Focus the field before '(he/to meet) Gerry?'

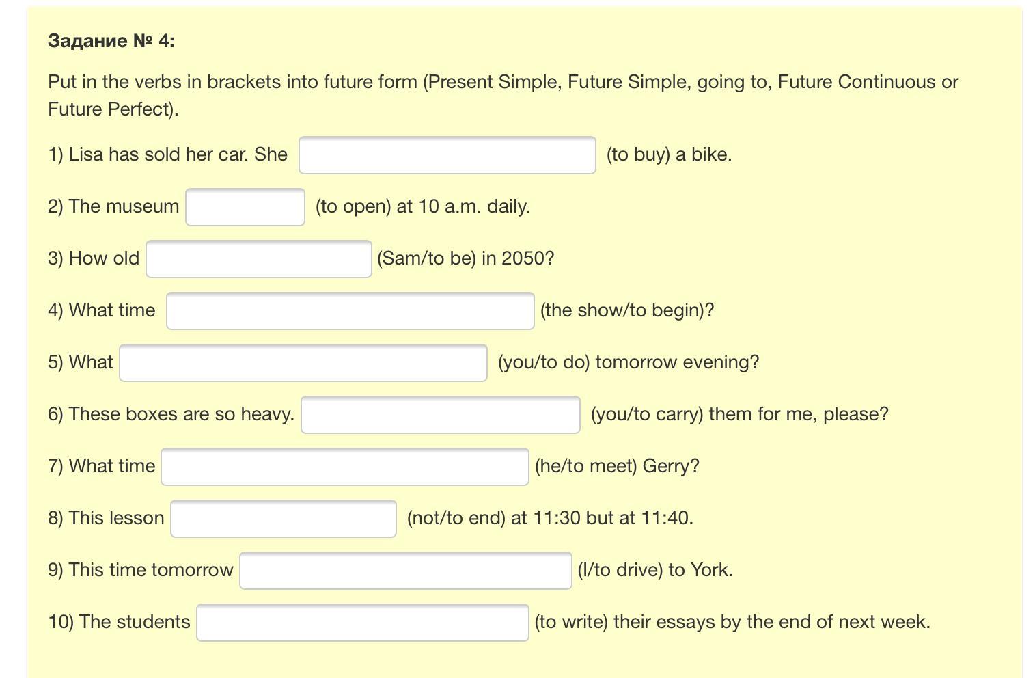344,467
